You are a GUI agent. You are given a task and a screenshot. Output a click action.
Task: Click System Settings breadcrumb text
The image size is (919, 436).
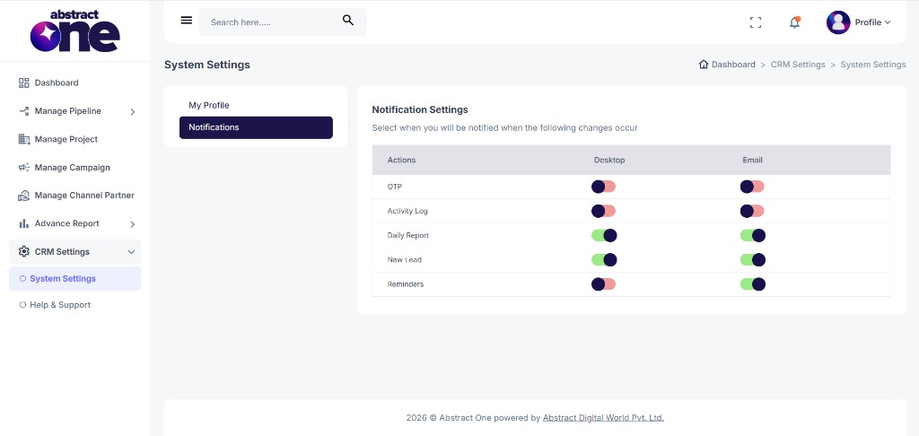pos(872,65)
